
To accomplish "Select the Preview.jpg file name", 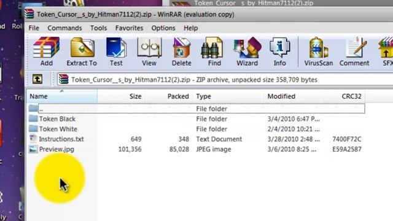I will (56, 149).
